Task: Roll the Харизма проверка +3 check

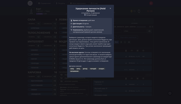Action: click(34, 76)
